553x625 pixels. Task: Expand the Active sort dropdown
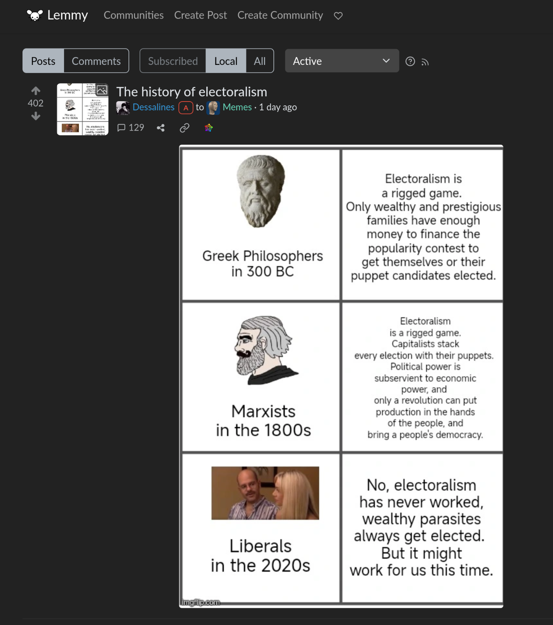click(x=342, y=61)
